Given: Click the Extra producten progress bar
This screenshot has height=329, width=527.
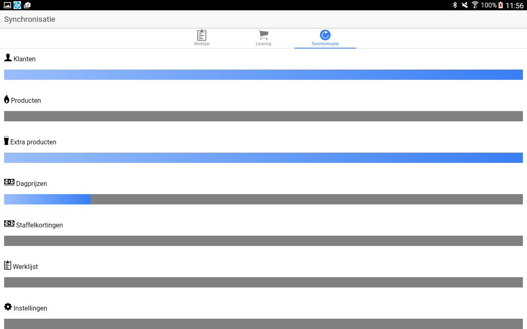Looking at the screenshot, I should pos(263,158).
